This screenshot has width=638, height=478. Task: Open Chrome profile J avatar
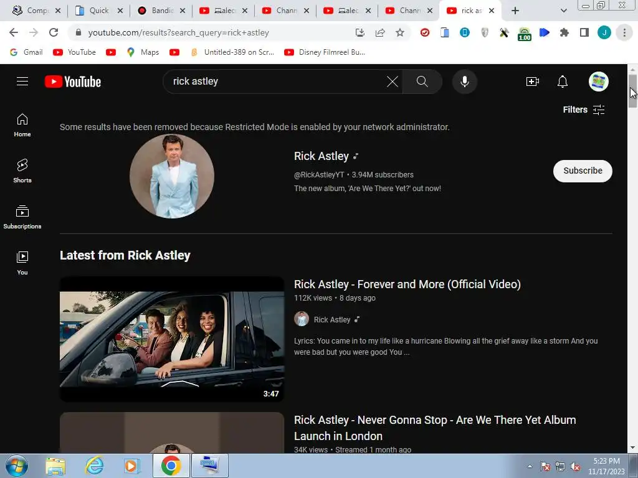pos(604,32)
